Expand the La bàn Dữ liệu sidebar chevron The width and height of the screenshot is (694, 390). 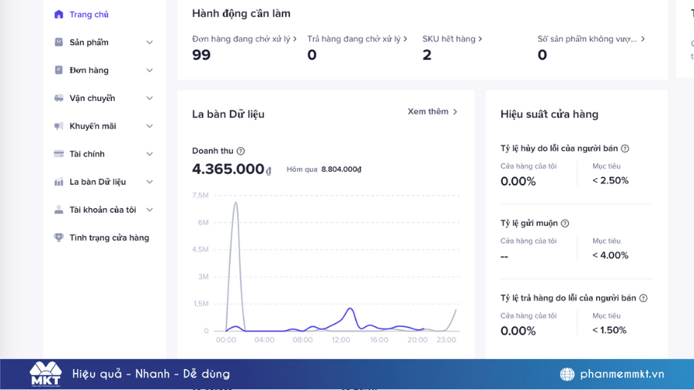[x=150, y=182]
